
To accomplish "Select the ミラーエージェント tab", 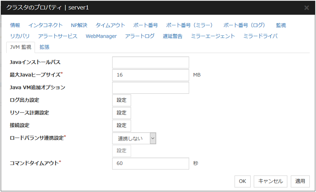I will coord(213,36).
